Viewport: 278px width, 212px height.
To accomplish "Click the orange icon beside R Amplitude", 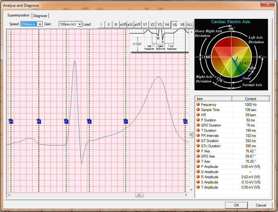I will (x=198, y=177).
